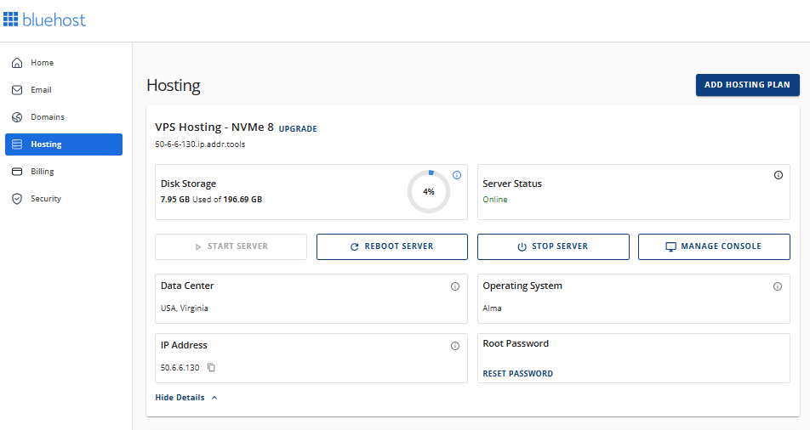This screenshot has width=810, height=430.
Task: Click the Hide Details chevron arrow
Action: pyautogui.click(x=214, y=398)
